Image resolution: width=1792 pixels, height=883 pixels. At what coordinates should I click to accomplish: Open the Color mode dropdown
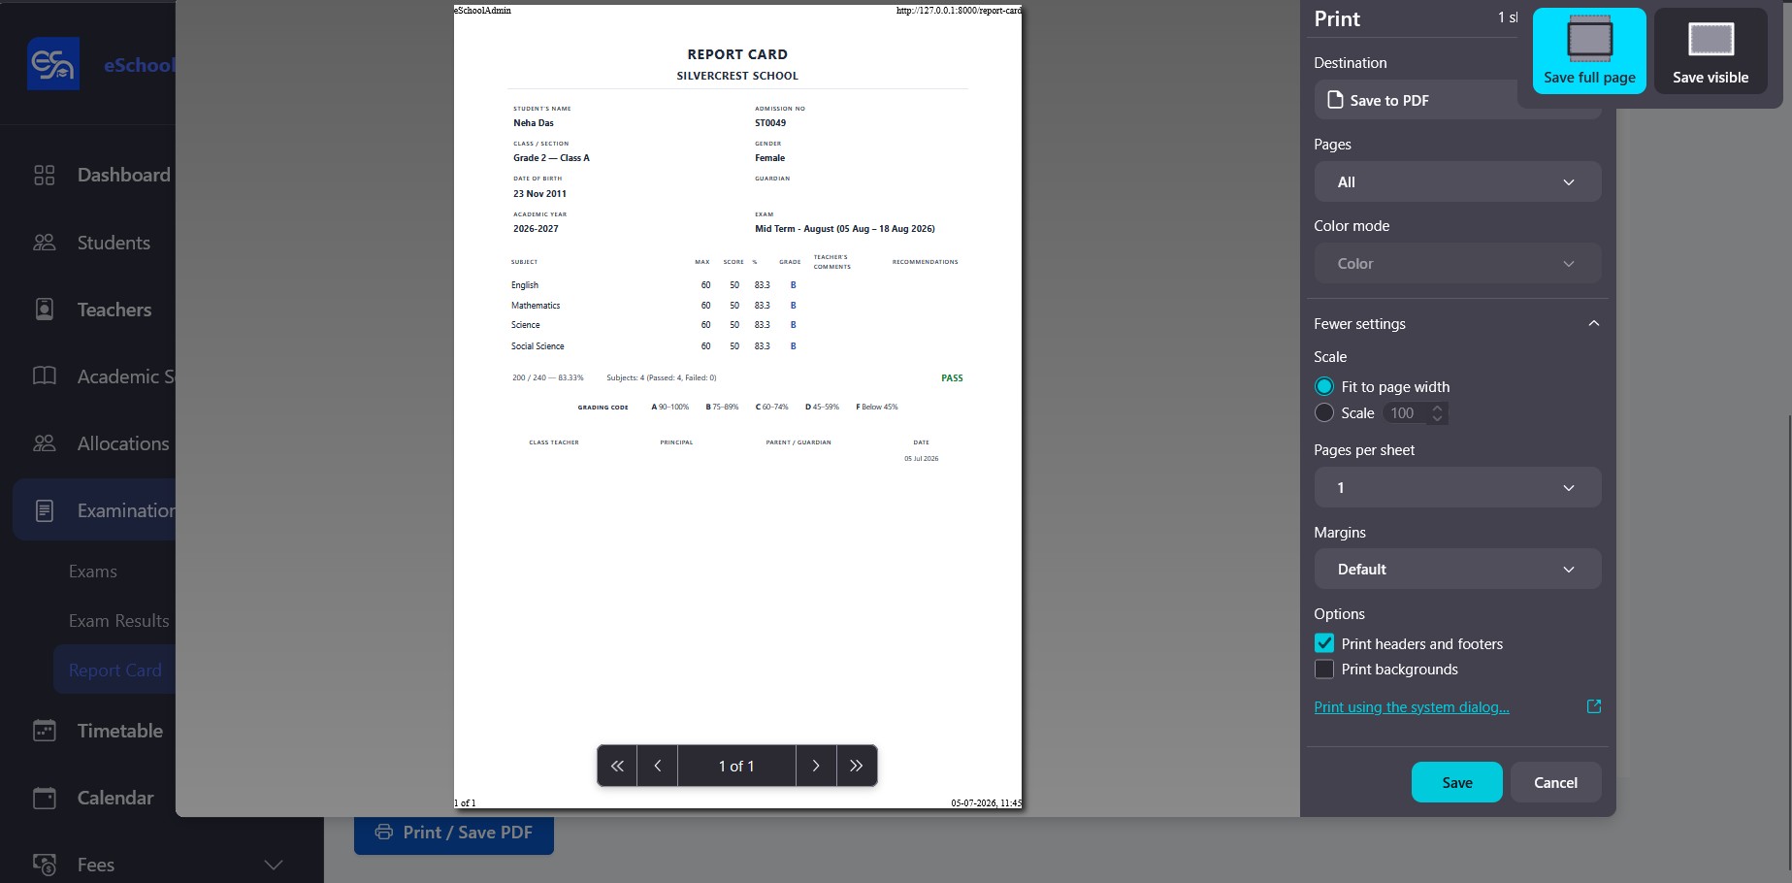coord(1457,263)
